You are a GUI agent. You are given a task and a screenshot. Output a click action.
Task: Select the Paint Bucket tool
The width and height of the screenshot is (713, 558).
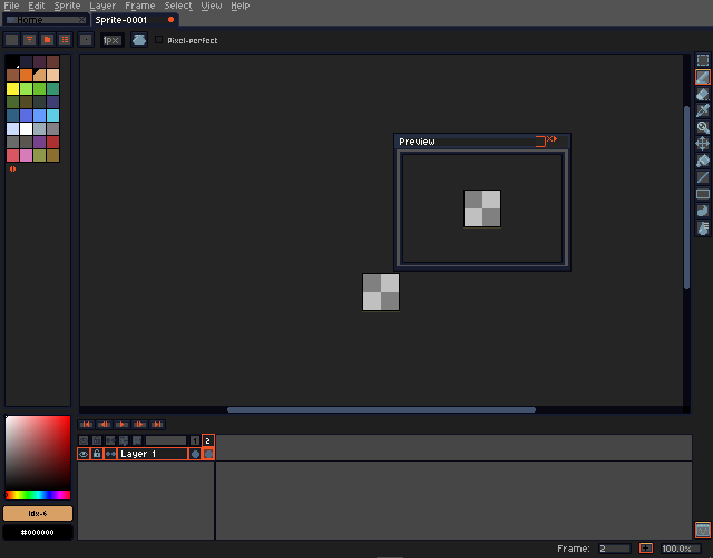[702, 161]
